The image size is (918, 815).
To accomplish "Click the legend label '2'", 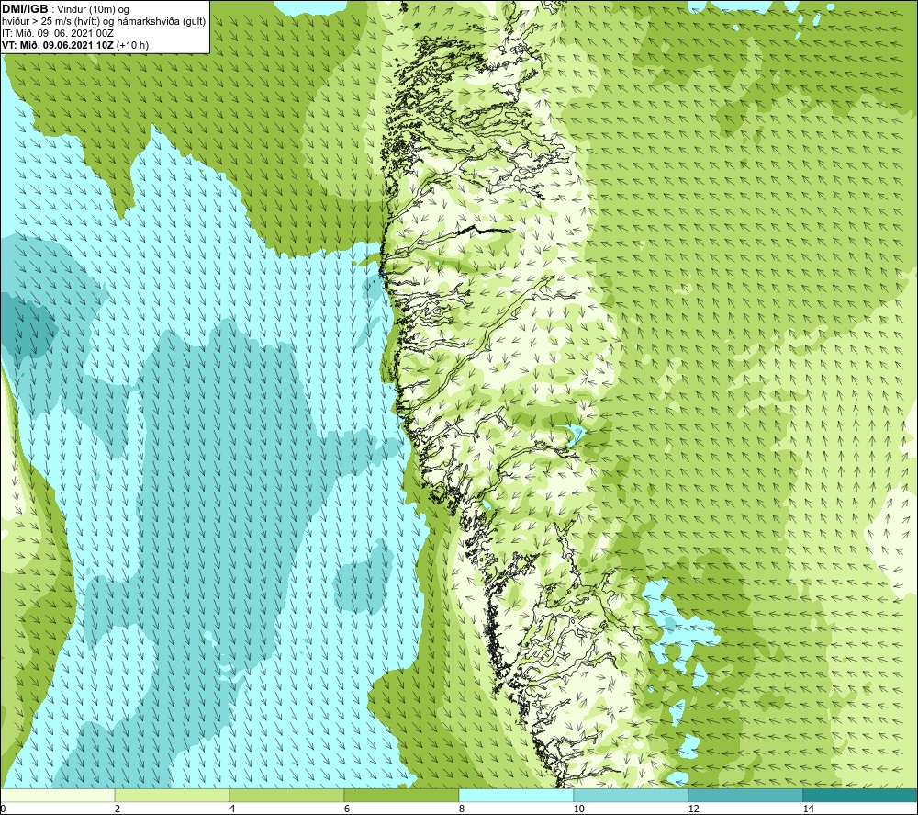I will click(118, 809).
